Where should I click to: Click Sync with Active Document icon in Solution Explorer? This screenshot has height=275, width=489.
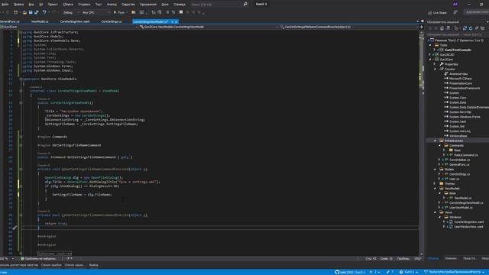point(465,28)
